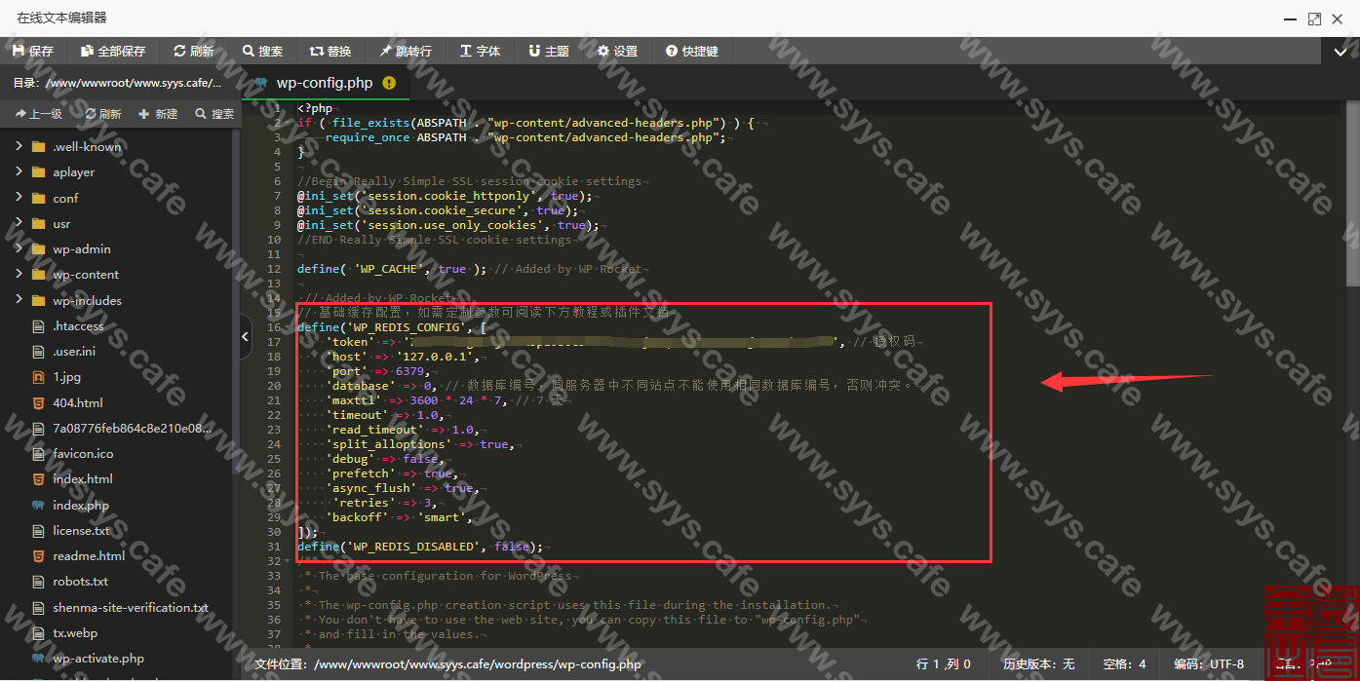Create a new item with 新建
The height and width of the screenshot is (681, 1360).
click(158, 114)
